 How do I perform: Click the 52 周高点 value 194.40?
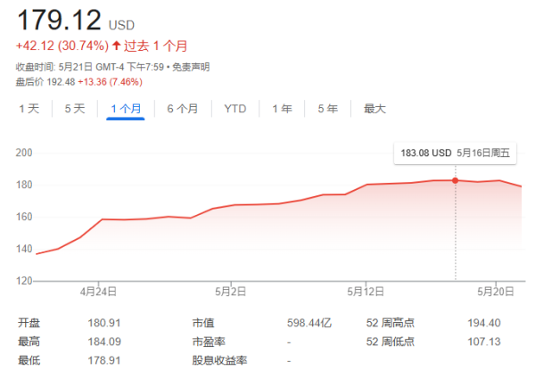[483, 323]
